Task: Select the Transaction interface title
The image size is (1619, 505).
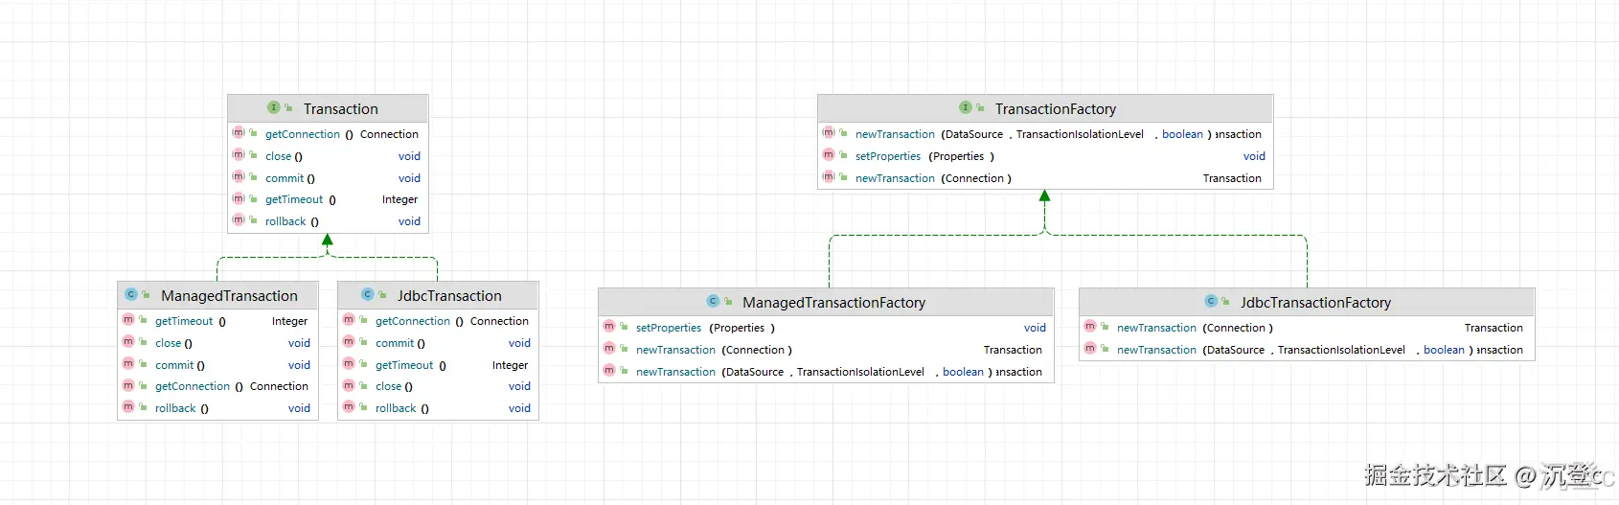Action: (x=341, y=109)
